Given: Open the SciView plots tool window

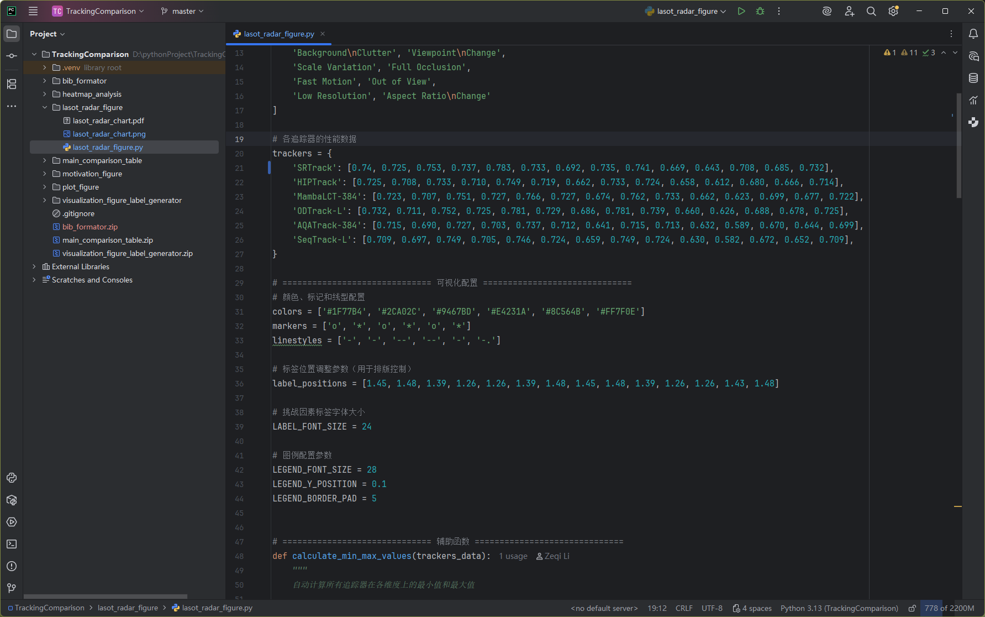Looking at the screenshot, I should [973, 100].
